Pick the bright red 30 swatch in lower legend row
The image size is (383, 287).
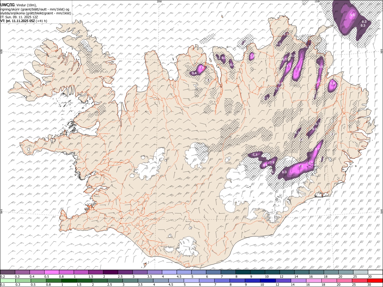click(x=375, y=280)
